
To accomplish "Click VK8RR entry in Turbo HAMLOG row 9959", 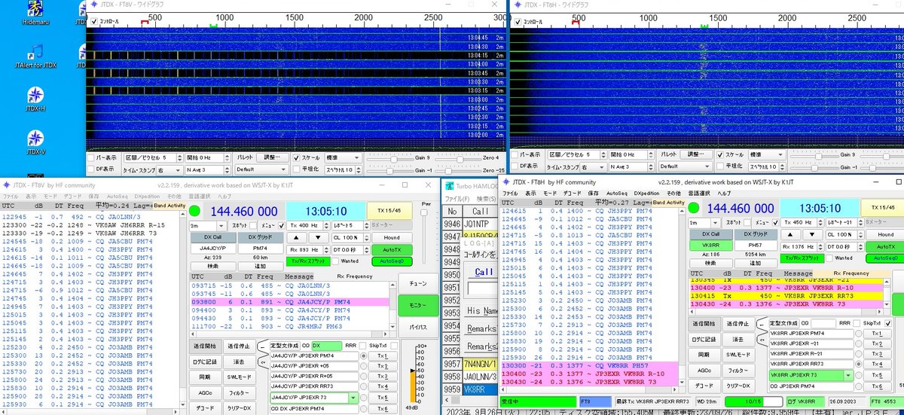I will pos(479,389).
